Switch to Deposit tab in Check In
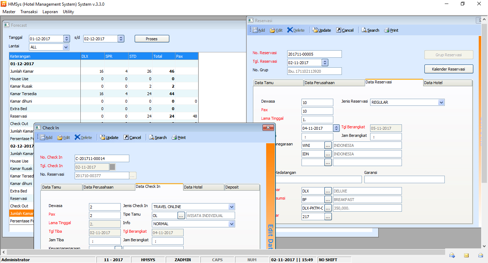488x263 pixels. (242, 187)
